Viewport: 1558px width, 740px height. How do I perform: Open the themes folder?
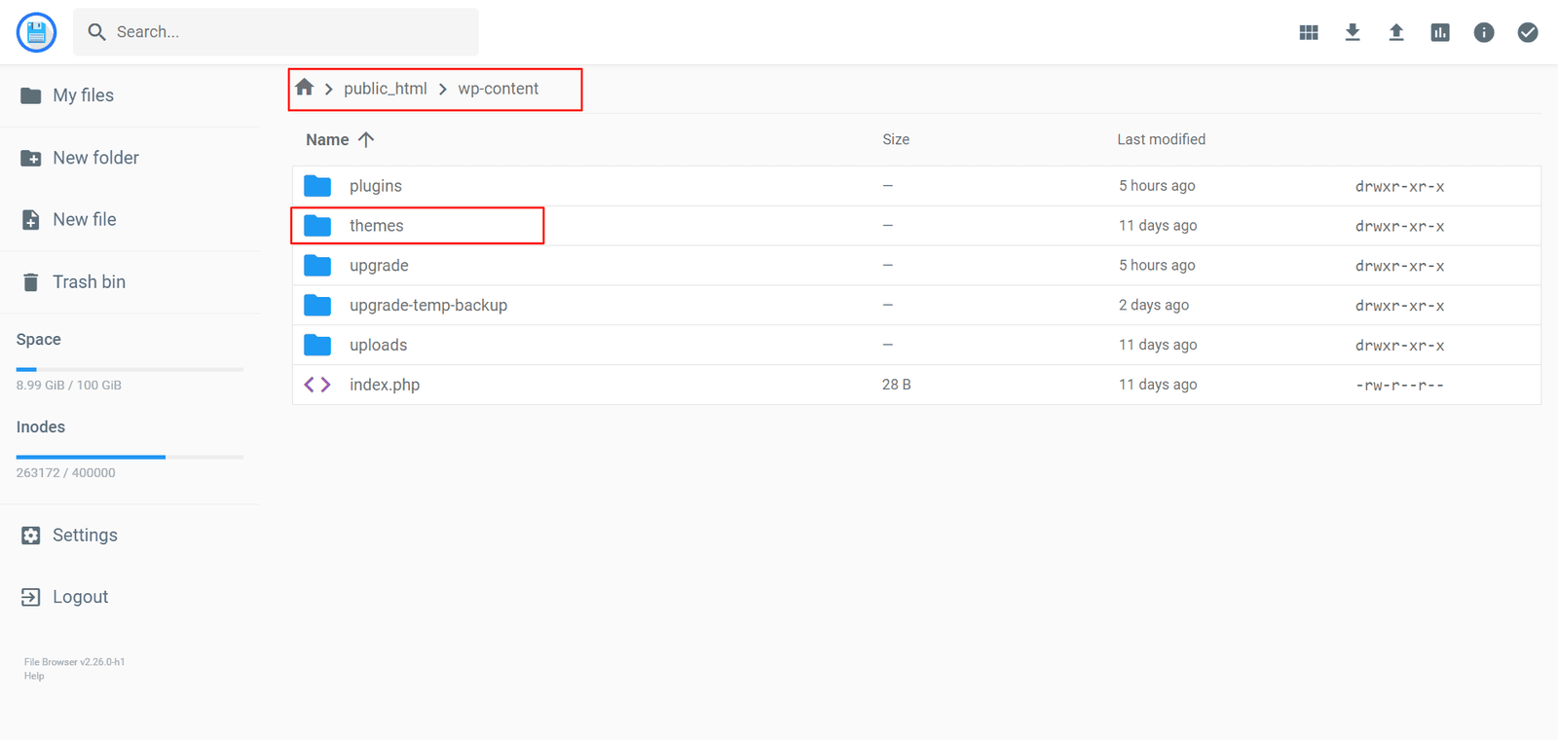click(376, 226)
